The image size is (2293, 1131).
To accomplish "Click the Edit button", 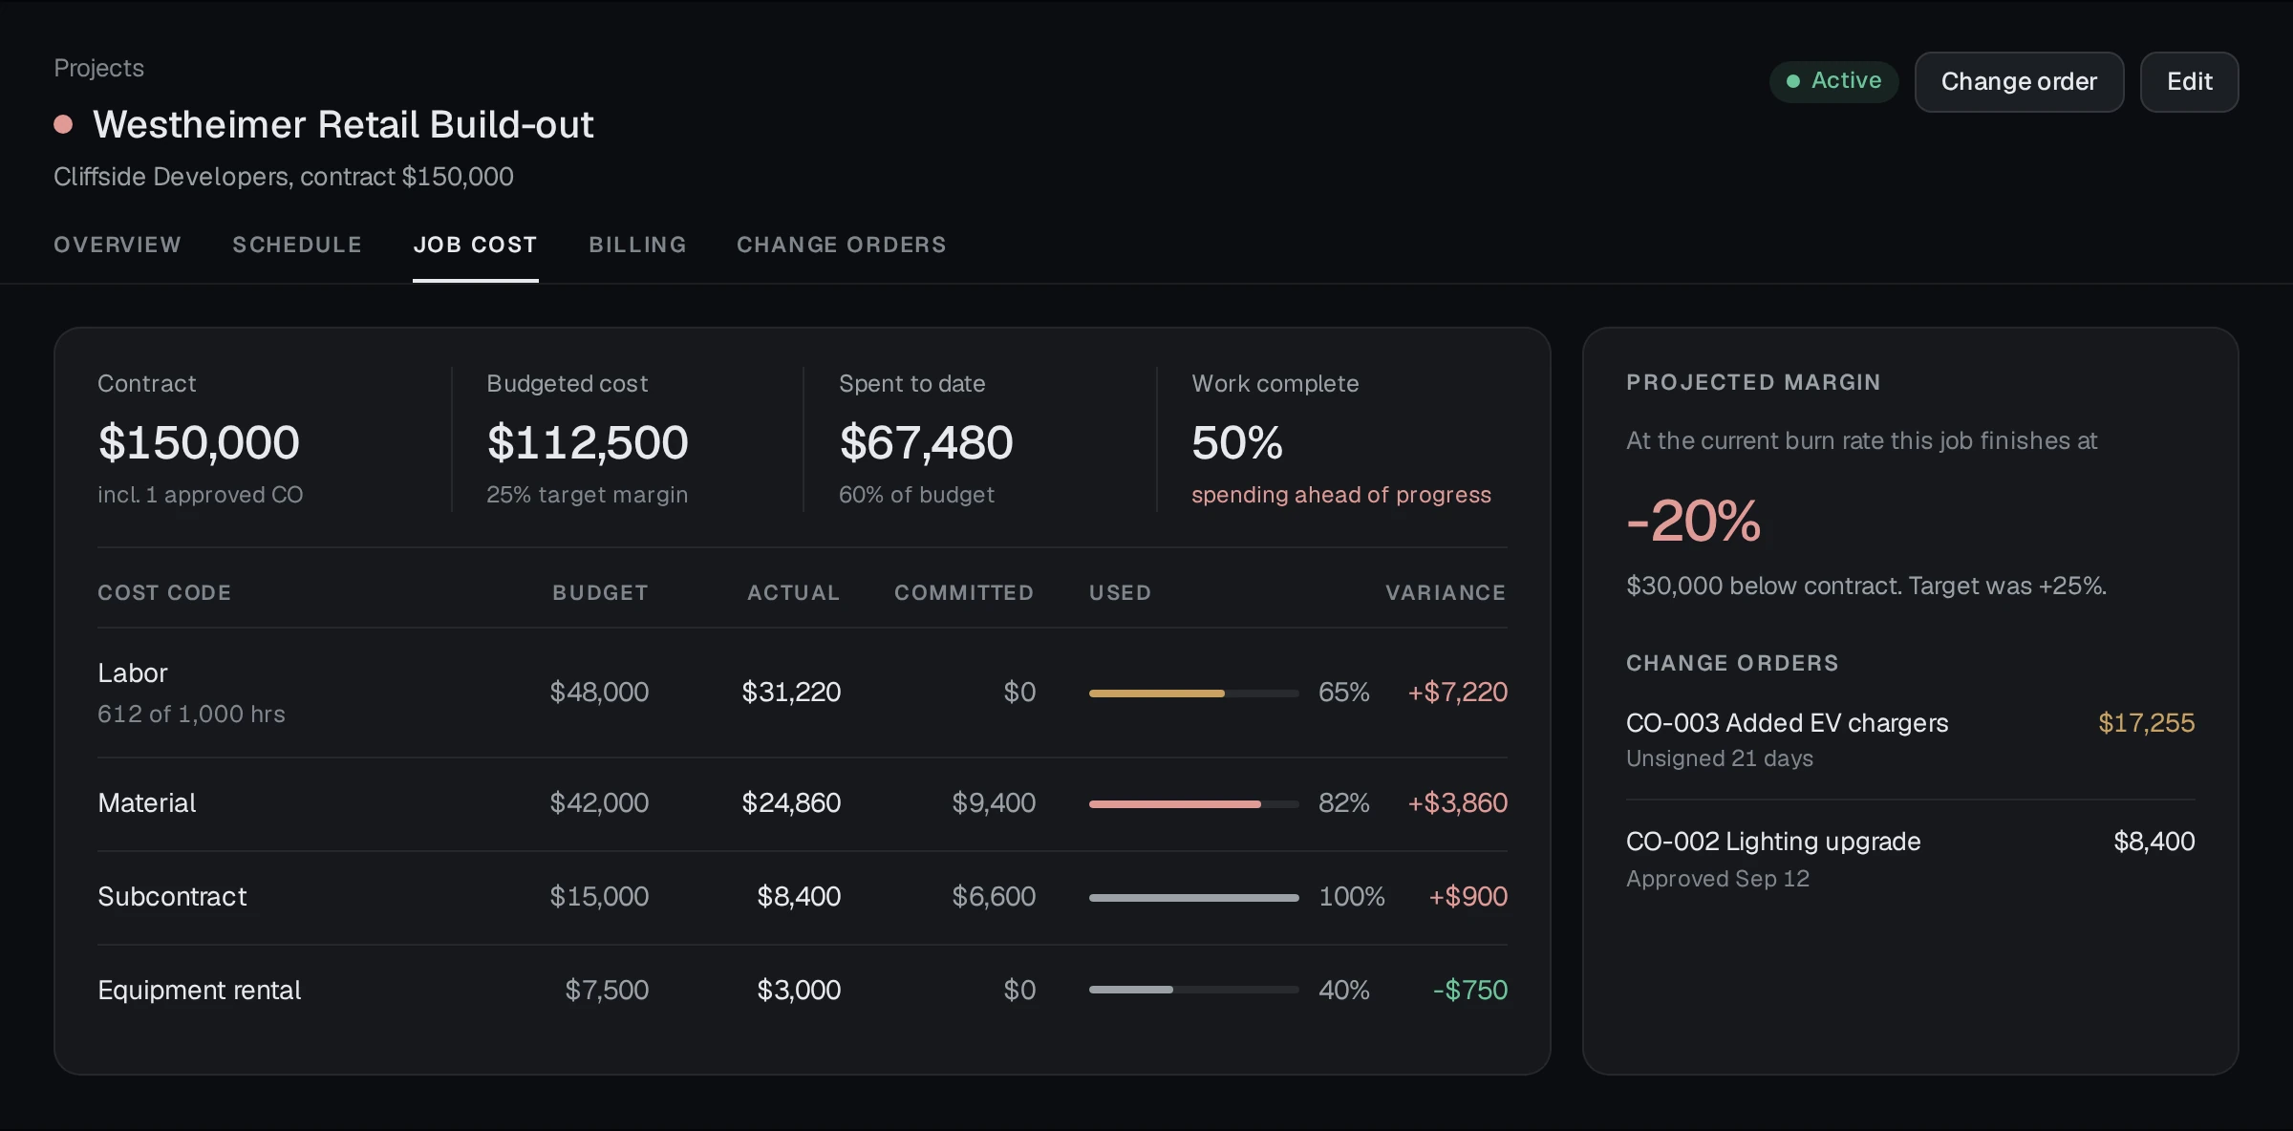I will coord(2189,81).
